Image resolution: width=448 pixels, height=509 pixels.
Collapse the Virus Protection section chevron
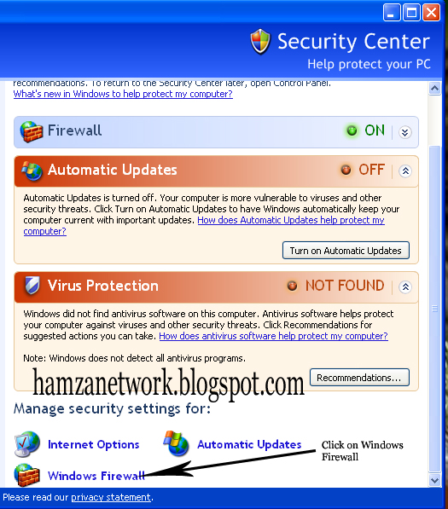click(x=405, y=287)
